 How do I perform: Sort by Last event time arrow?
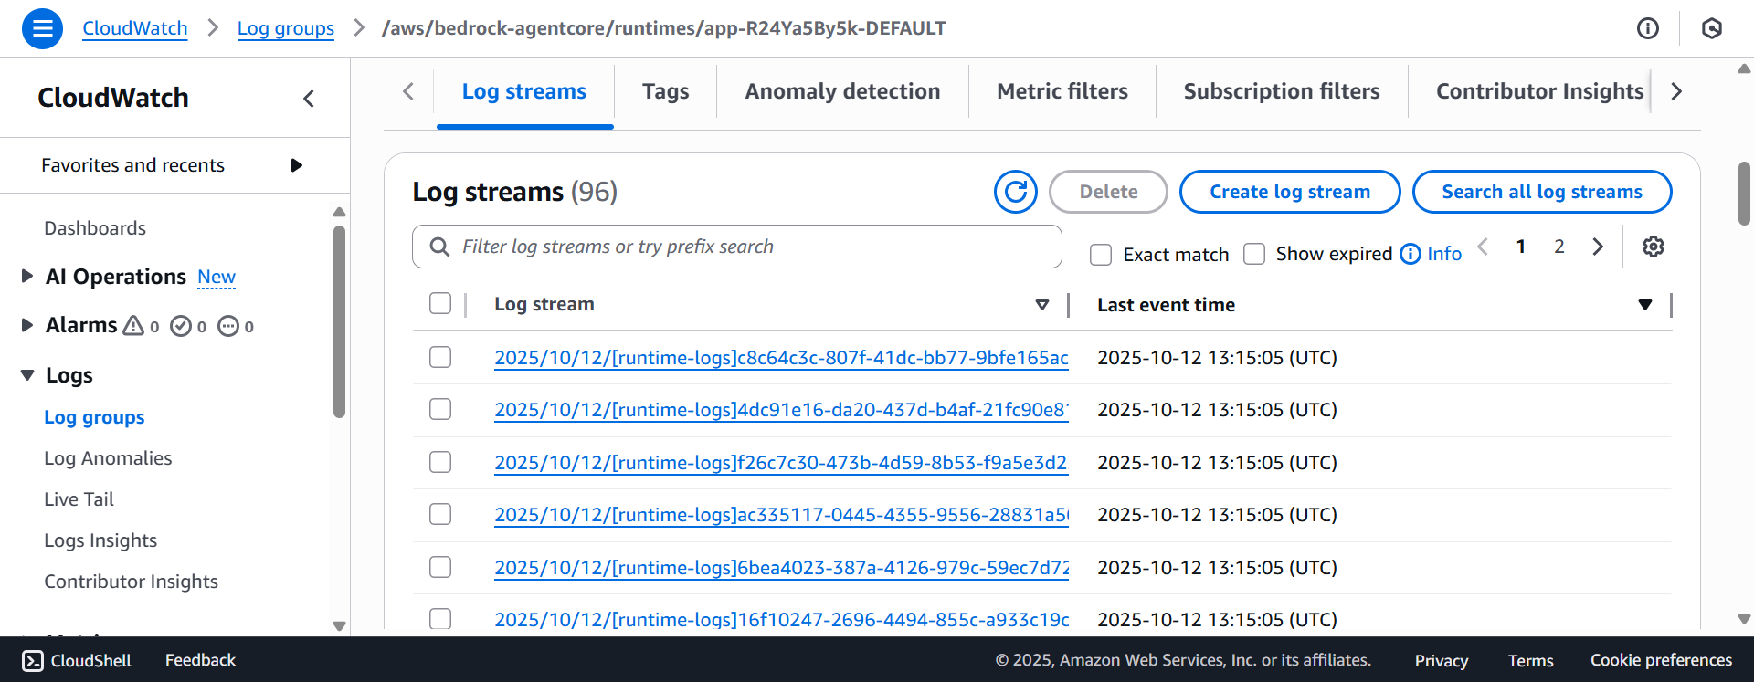tap(1645, 305)
